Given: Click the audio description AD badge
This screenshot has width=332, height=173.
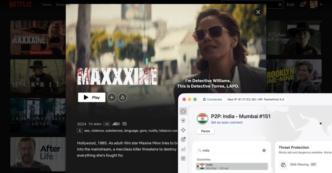Looking at the screenshot, I should [116, 124].
